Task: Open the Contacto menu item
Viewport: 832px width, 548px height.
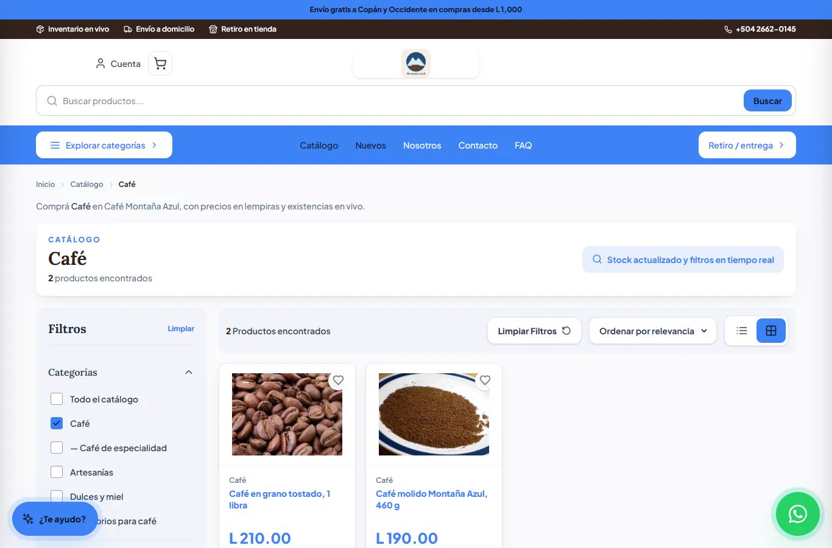Action: tap(478, 146)
